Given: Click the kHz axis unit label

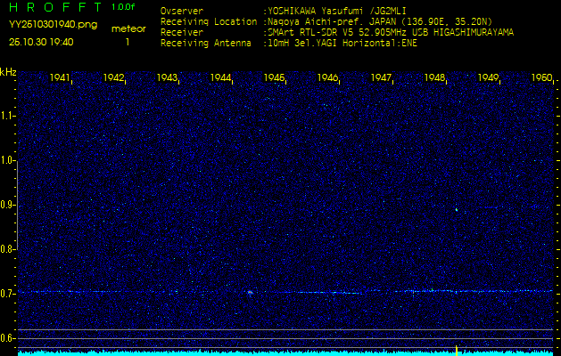Looking at the screenshot, I should click(x=8, y=72).
